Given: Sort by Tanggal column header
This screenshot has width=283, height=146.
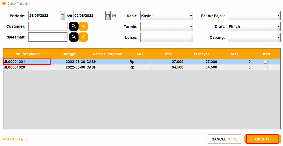Looking at the screenshot, I should [69, 54].
